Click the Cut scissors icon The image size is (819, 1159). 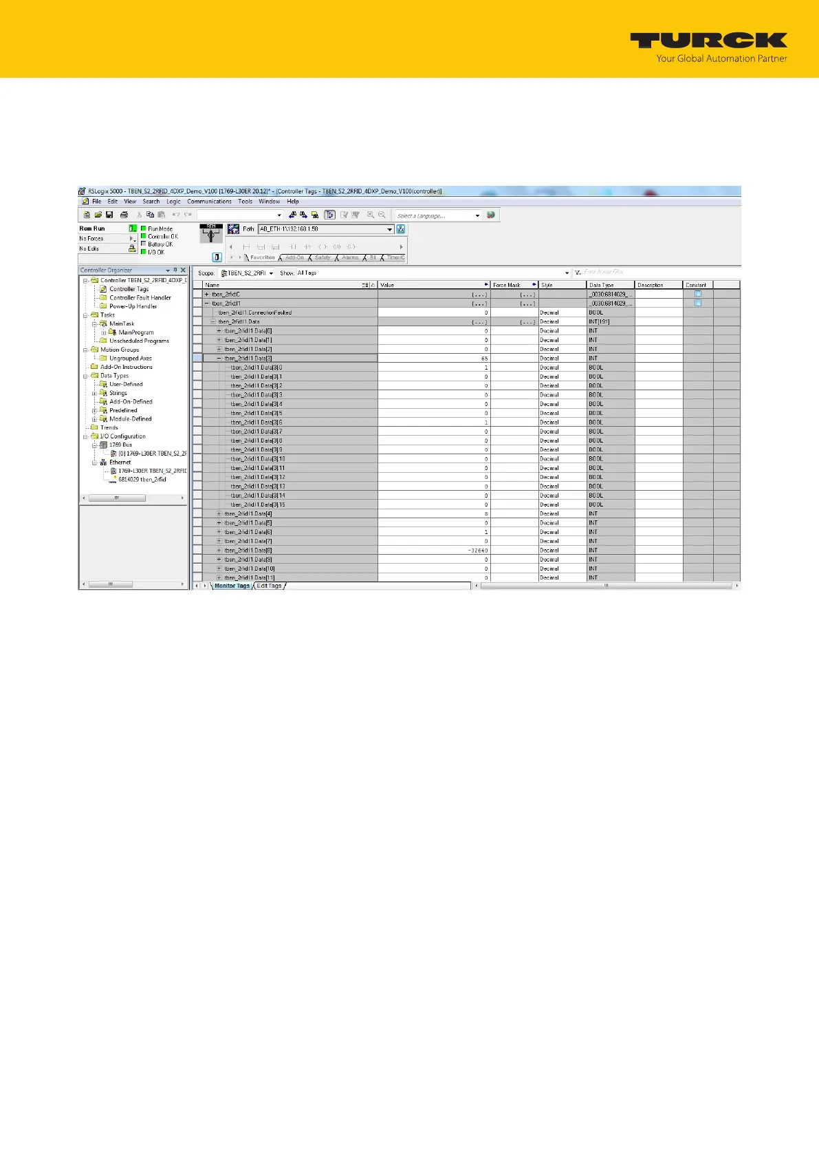click(140, 215)
